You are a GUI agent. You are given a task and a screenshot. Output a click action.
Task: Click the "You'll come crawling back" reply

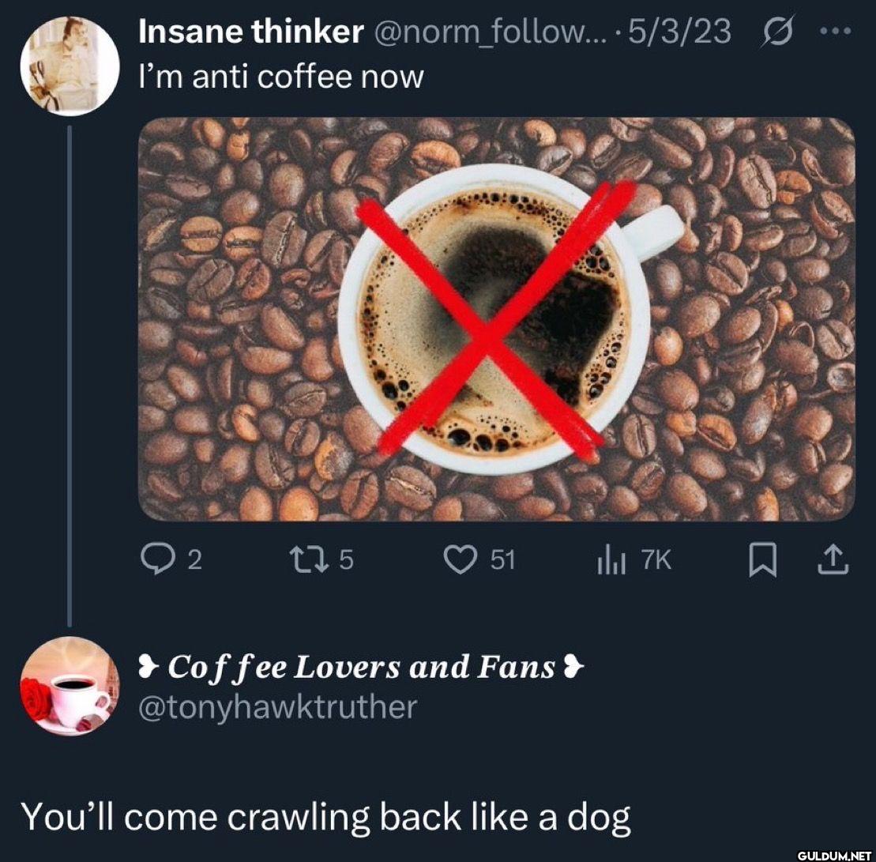click(325, 816)
